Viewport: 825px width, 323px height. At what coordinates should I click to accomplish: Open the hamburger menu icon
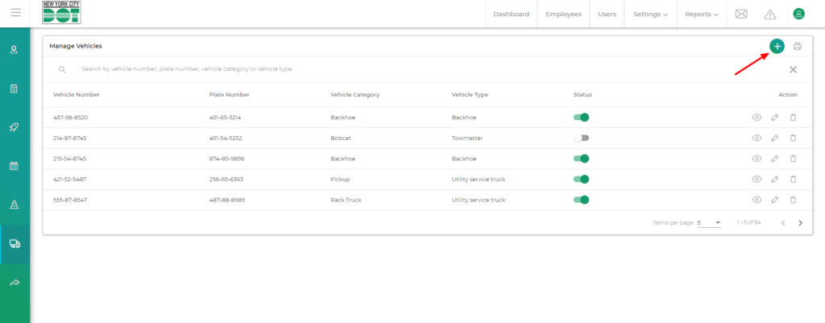(x=15, y=14)
